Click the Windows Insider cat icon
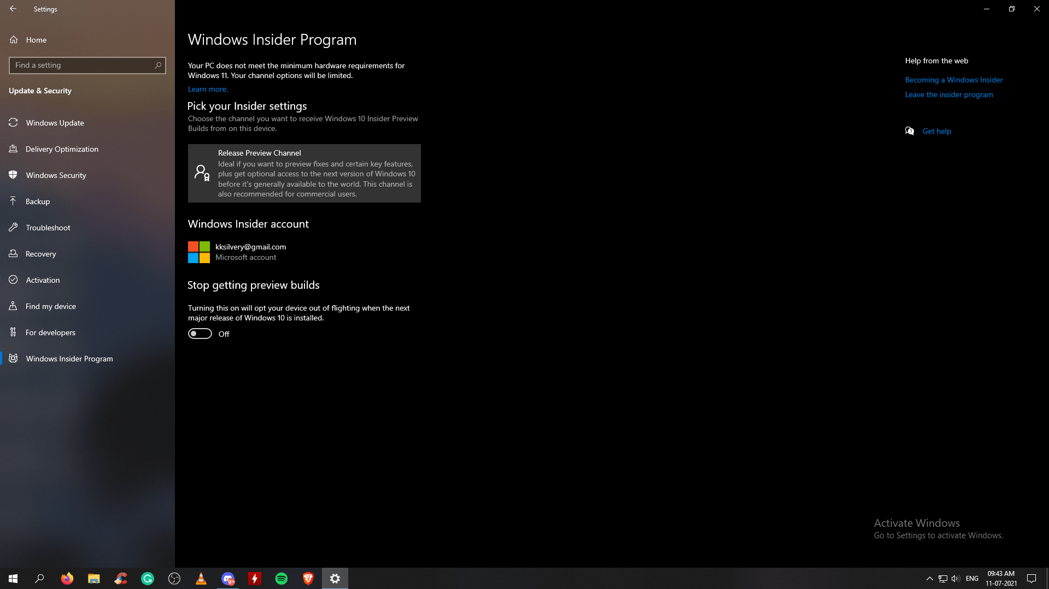 coord(13,358)
